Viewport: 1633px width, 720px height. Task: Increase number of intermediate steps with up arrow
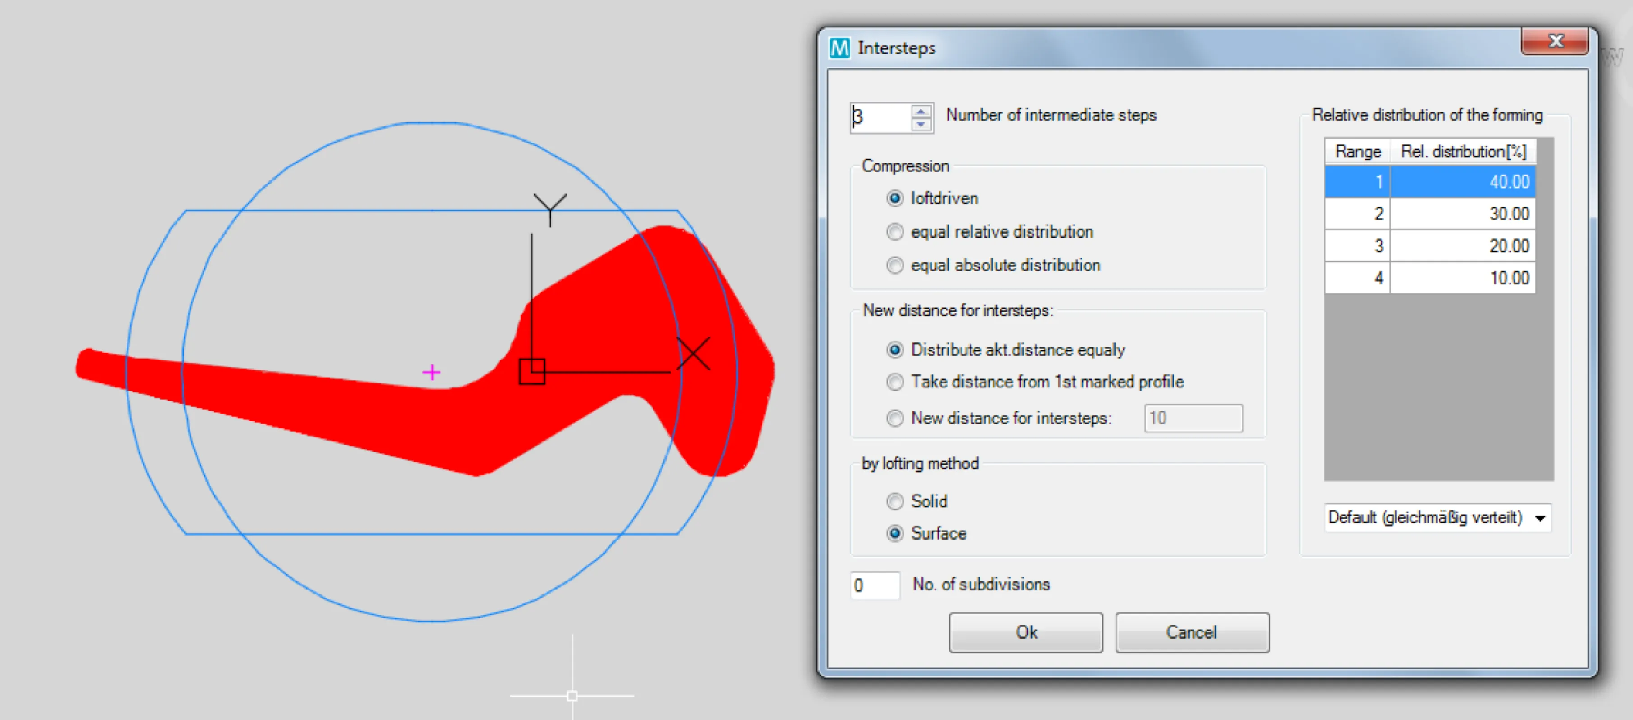pos(921,111)
